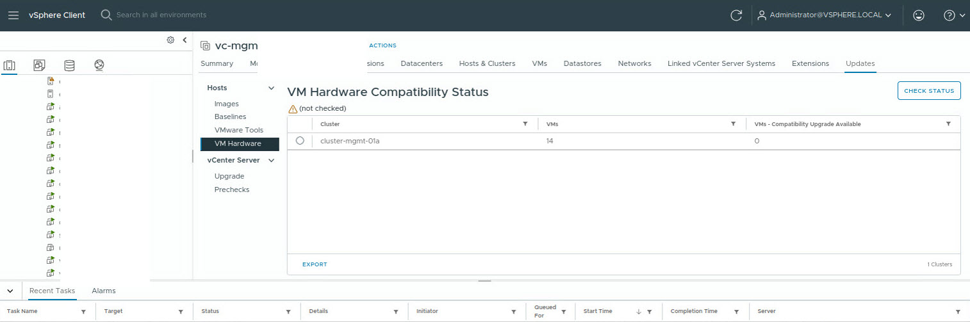Collapse the vCenter Server section chevron
This screenshot has height=322, width=970.
click(x=271, y=160)
